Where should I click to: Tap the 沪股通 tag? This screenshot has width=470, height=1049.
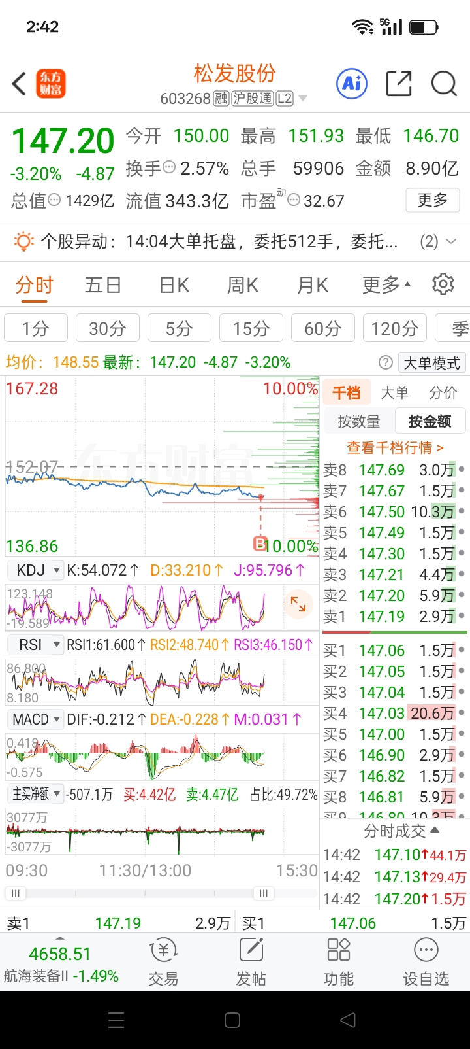253,99
